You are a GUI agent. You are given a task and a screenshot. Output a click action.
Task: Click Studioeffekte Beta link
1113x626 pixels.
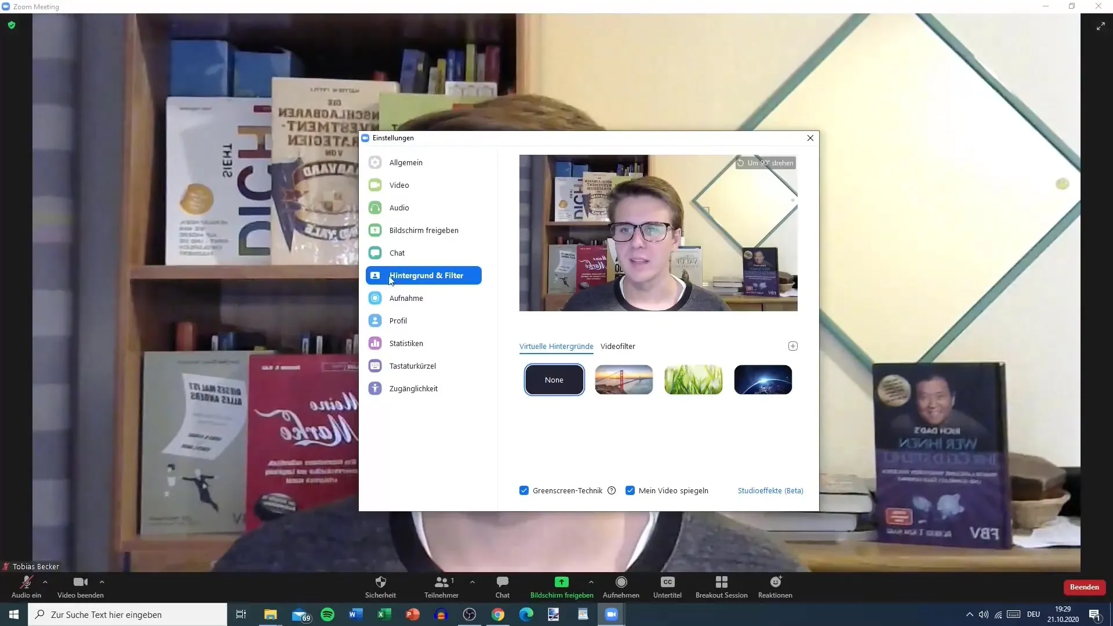(770, 490)
